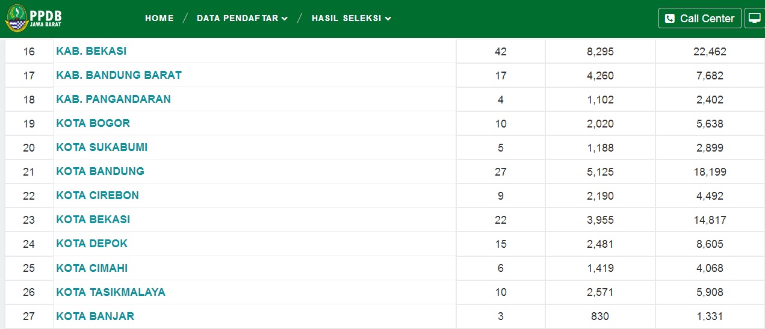Open the KOTA BANDUNG entry
Image resolution: width=765 pixels, height=329 pixels.
tap(100, 171)
